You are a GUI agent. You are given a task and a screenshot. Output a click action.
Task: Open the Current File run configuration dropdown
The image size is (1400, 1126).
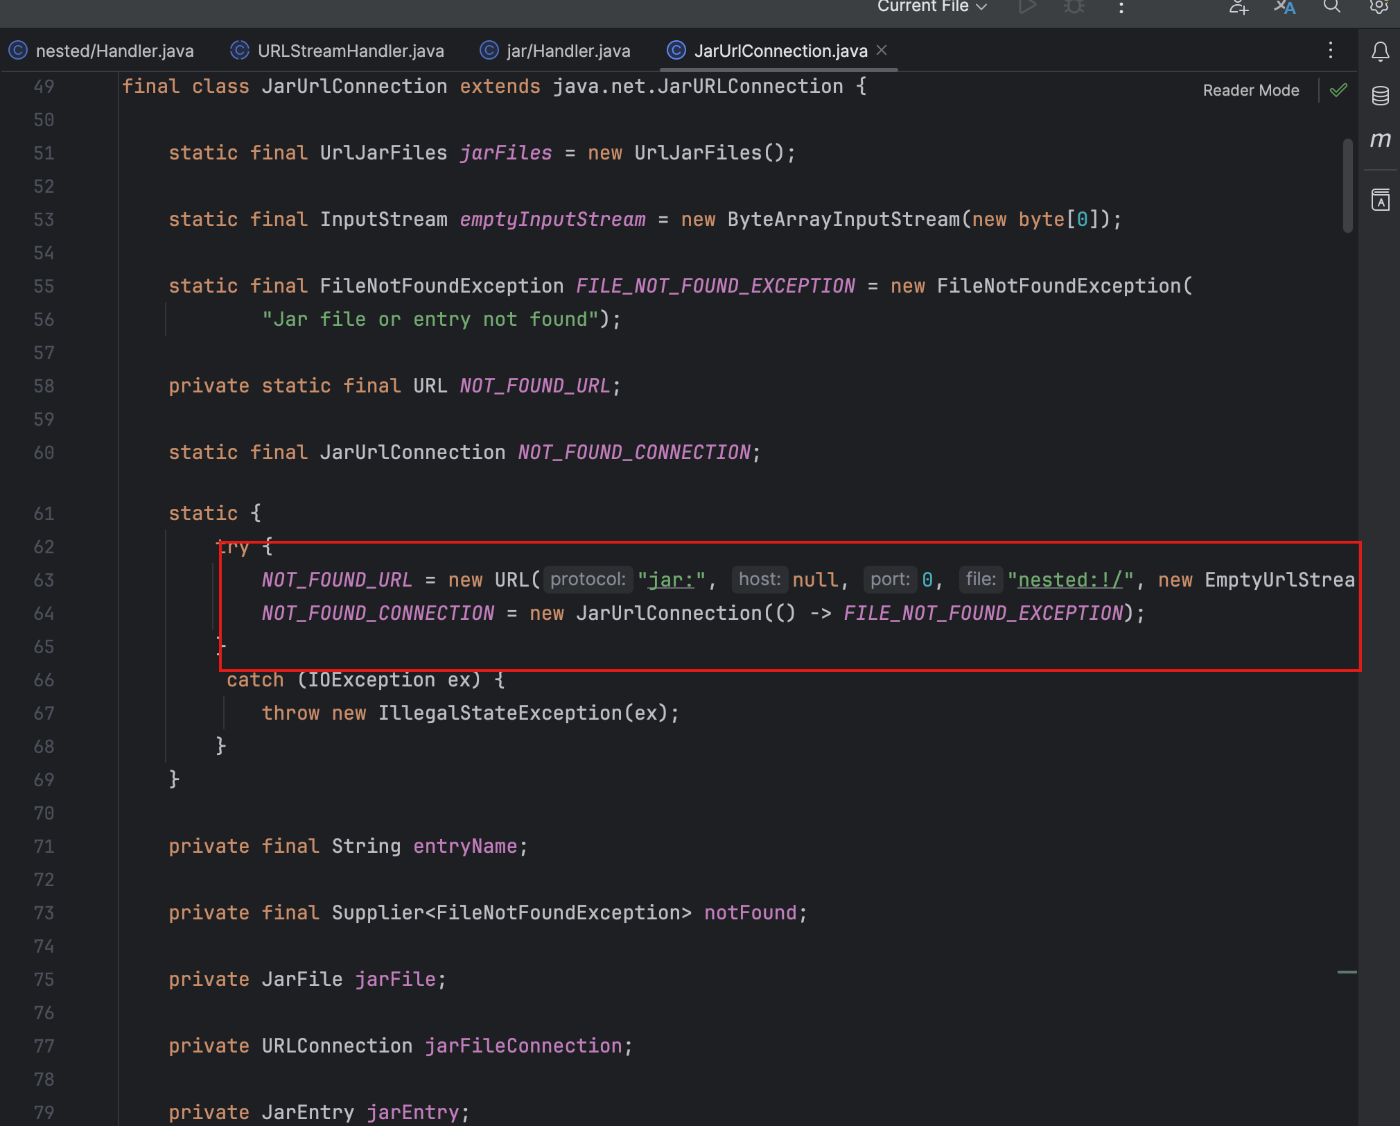tap(931, 7)
